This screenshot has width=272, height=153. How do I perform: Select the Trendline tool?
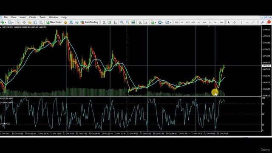tap(253, 23)
